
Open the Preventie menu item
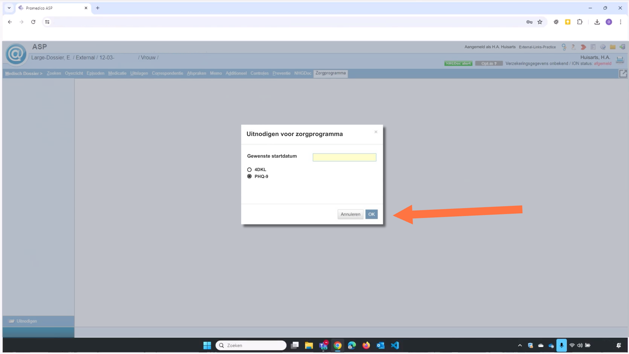[281, 73]
